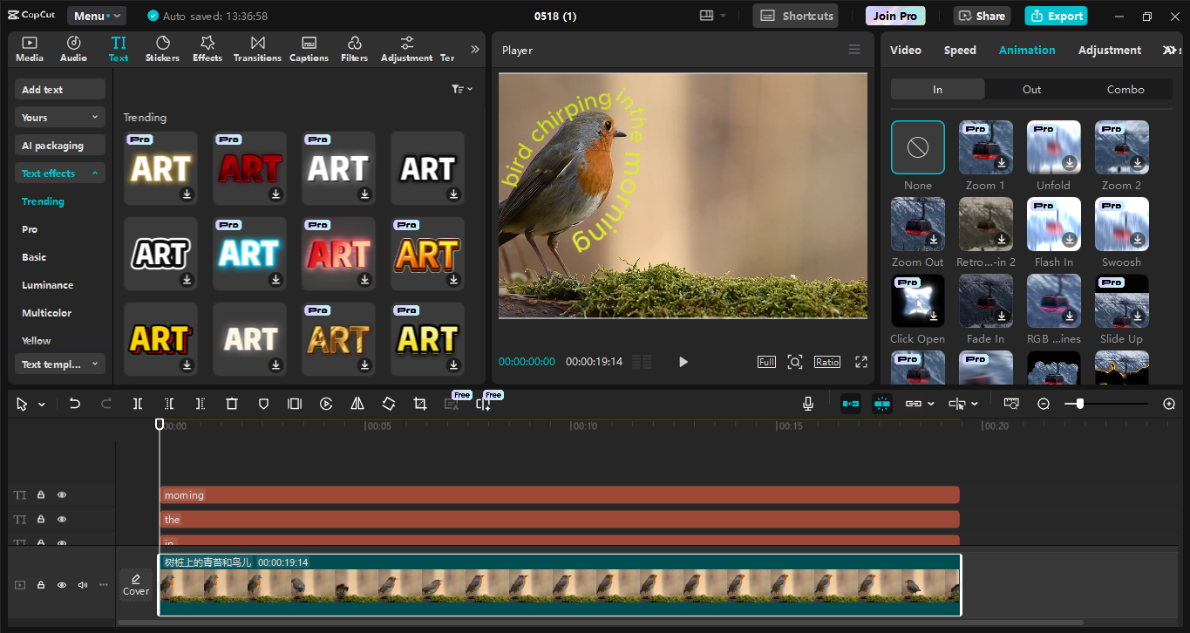Select the Split tool in the timeline toolbar
1190x633 pixels.
(x=137, y=404)
